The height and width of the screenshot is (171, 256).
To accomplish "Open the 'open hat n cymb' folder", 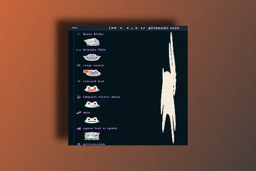I will click(x=100, y=128).
